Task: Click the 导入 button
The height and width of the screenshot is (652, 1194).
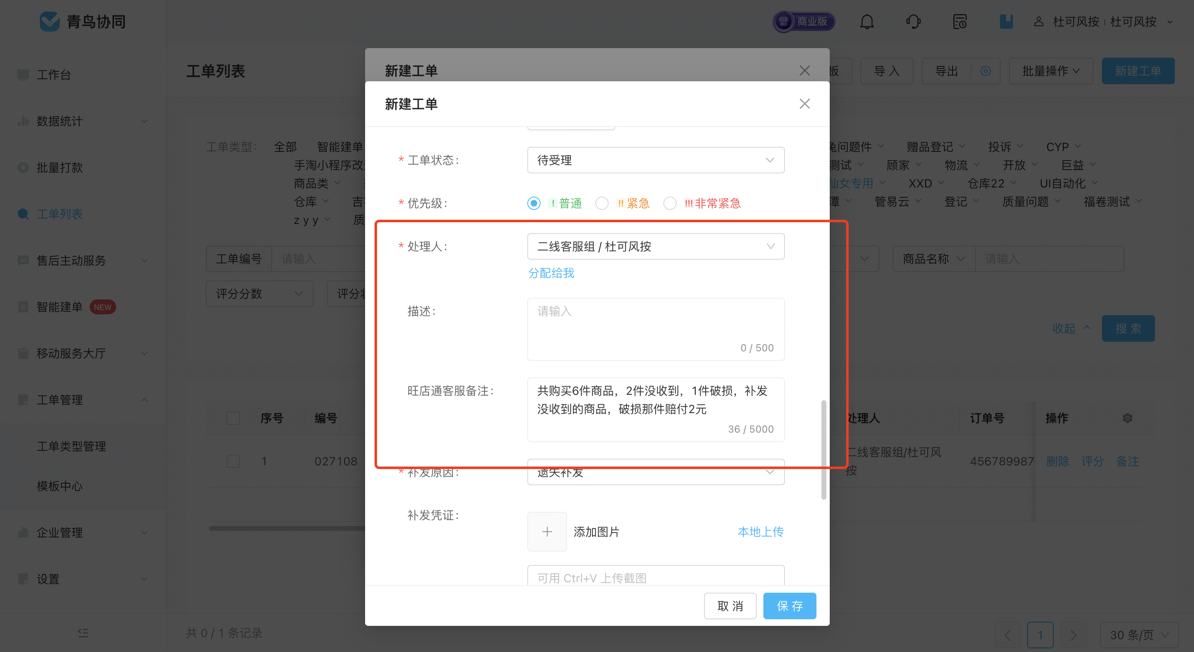Action: pyautogui.click(x=887, y=71)
